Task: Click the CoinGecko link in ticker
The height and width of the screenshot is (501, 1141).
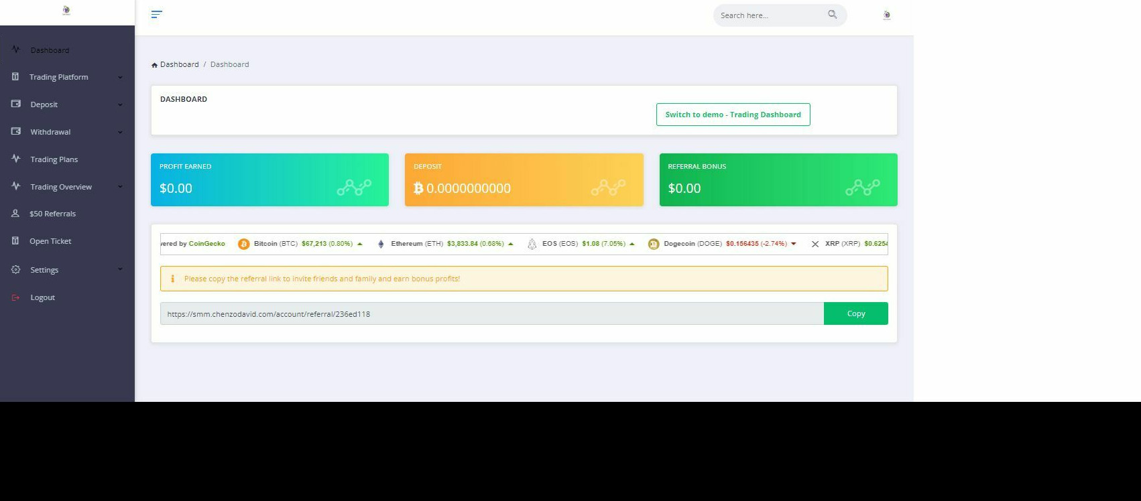Action: 206,244
